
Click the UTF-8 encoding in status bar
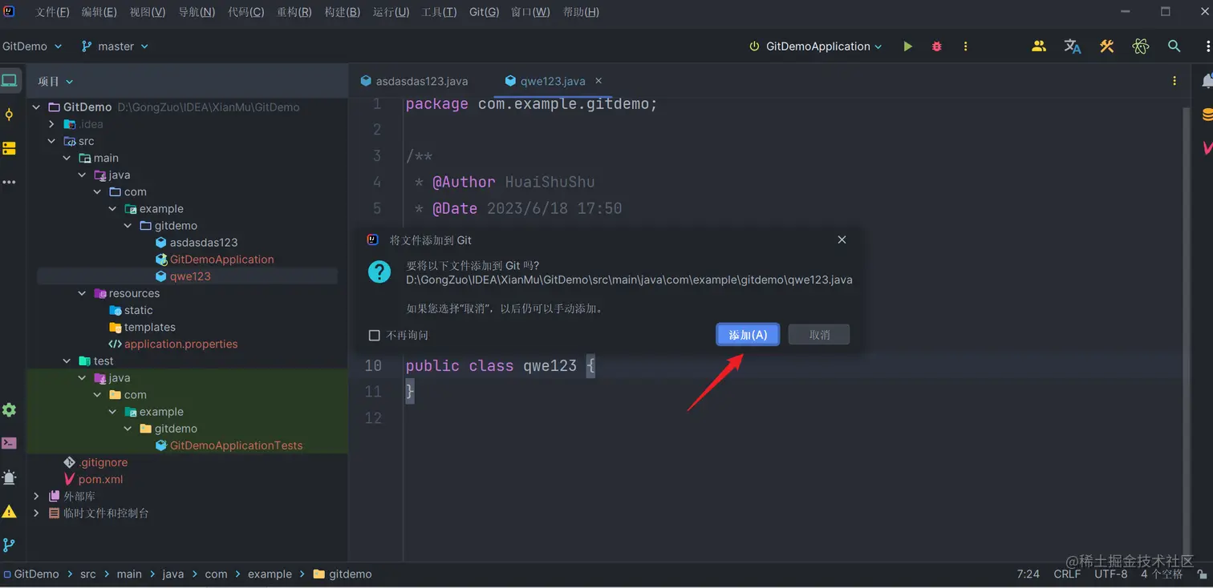point(1110,574)
